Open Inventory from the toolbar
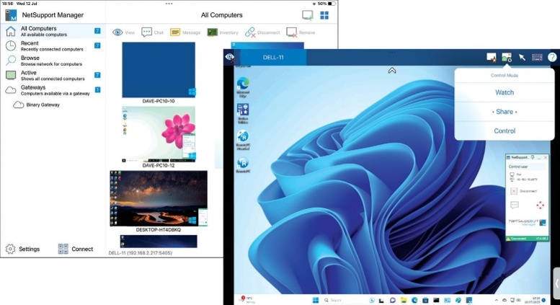Viewport: 560px width, 305px height. click(x=223, y=32)
